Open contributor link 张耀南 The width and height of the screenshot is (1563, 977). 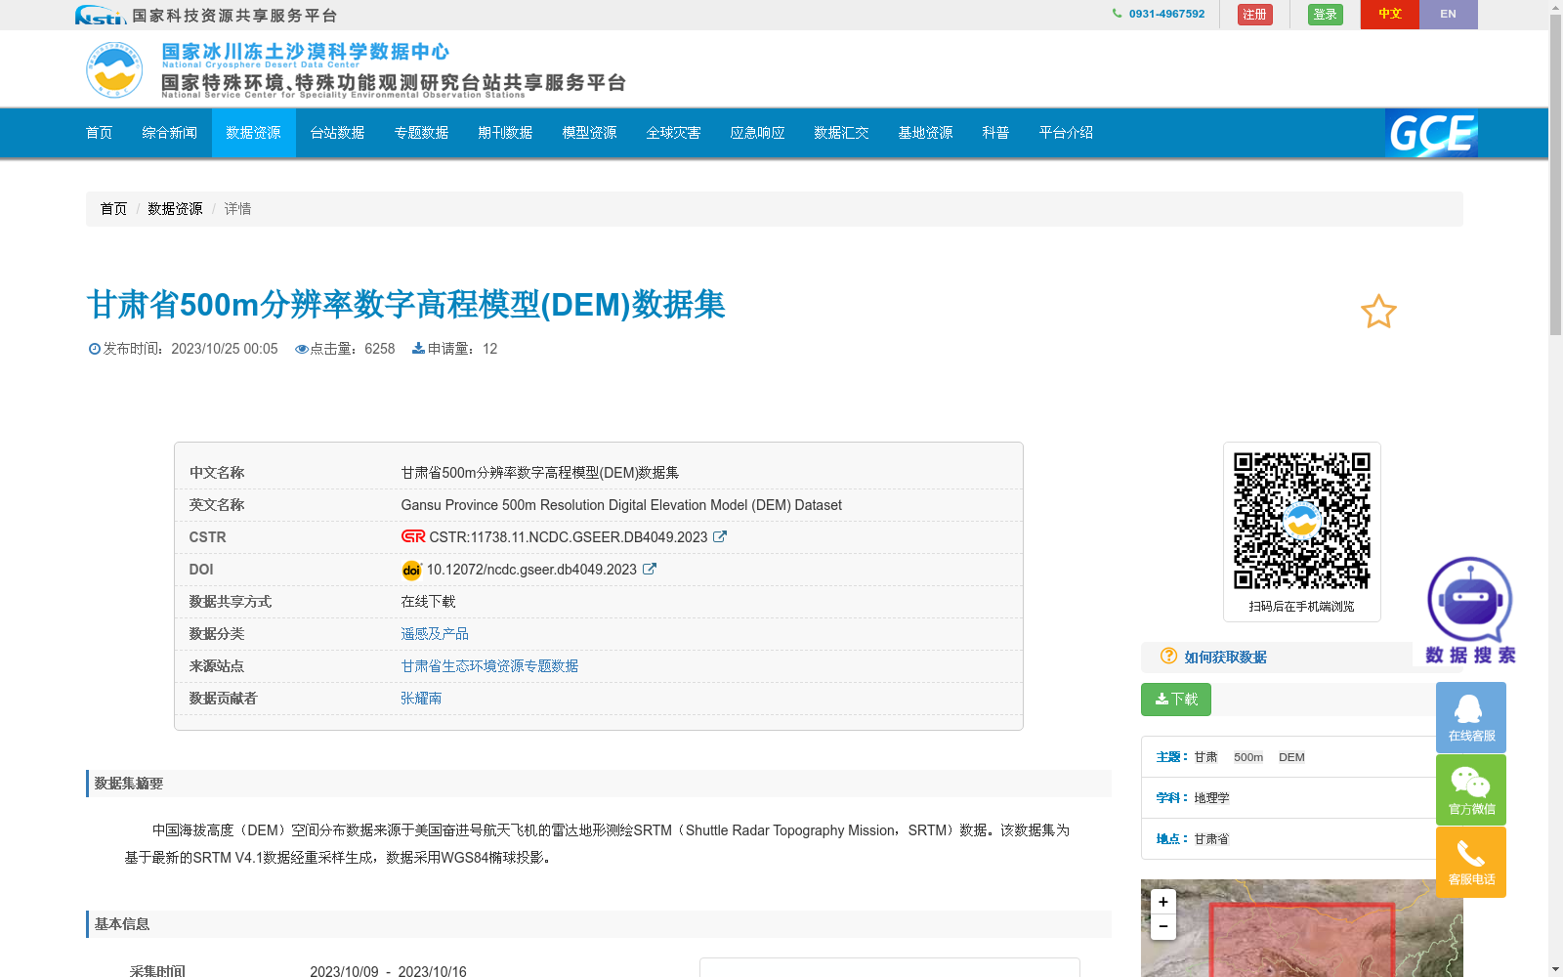click(421, 698)
